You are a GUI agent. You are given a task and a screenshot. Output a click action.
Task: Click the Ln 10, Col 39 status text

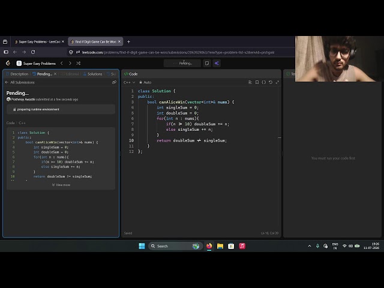click(x=269, y=233)
